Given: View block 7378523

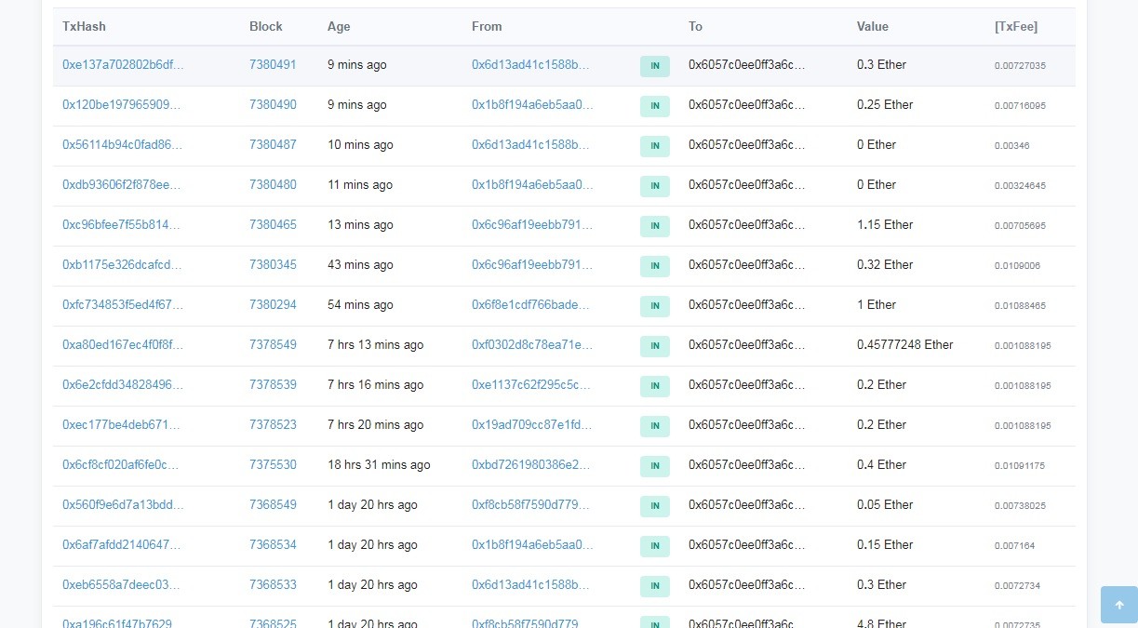Looking at the screenshot, I should [273, 425].
